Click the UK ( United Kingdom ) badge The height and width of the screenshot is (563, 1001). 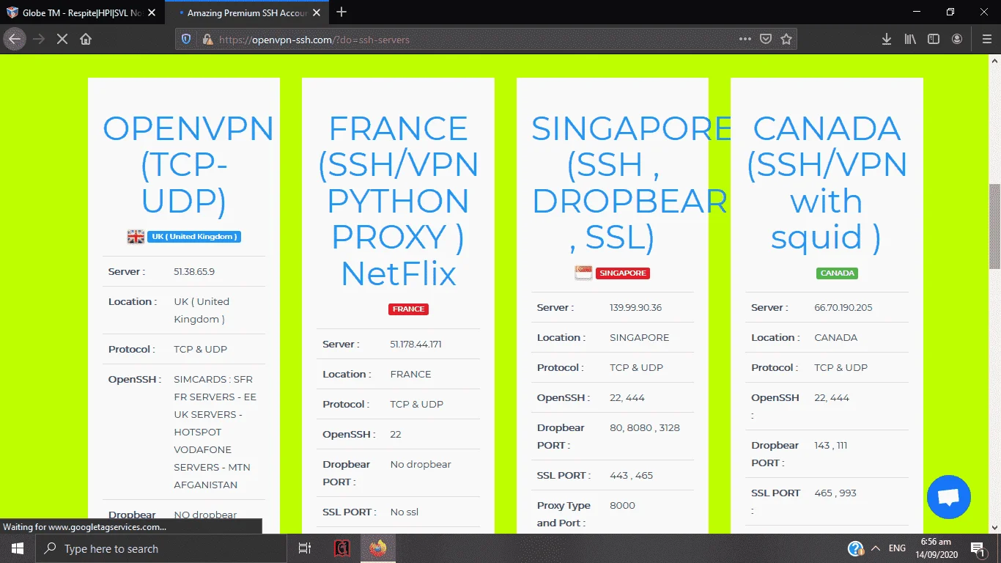pos(194,237)
